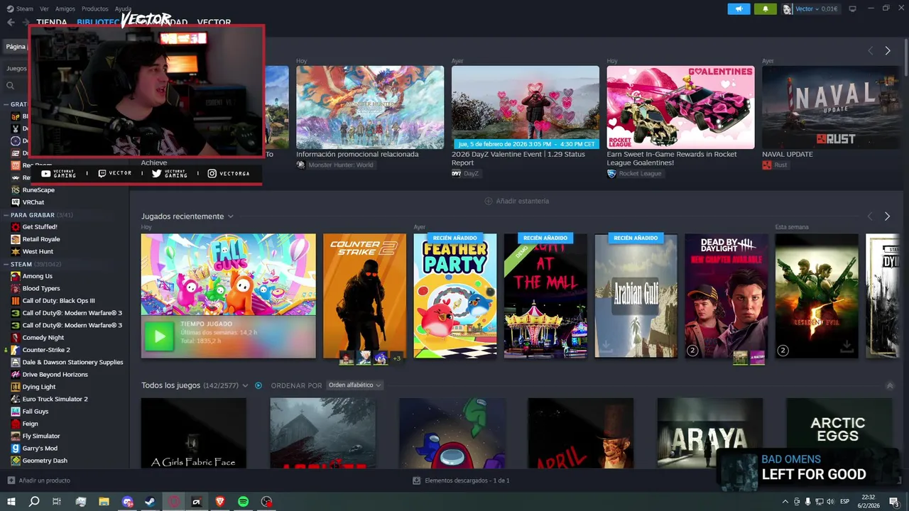
Task: Open the Feather Party game card
Action: pyautogui.click(x=455, y=296)
